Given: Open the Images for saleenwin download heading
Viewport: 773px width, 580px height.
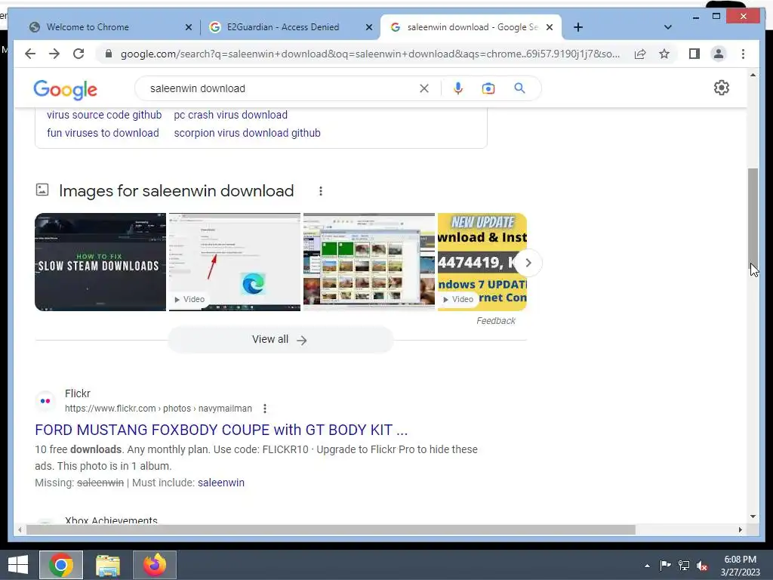Looking at the screenshot, I should click(176, 191).
